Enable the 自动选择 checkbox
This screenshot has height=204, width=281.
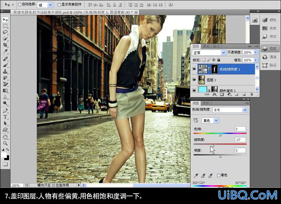[20, 4]
